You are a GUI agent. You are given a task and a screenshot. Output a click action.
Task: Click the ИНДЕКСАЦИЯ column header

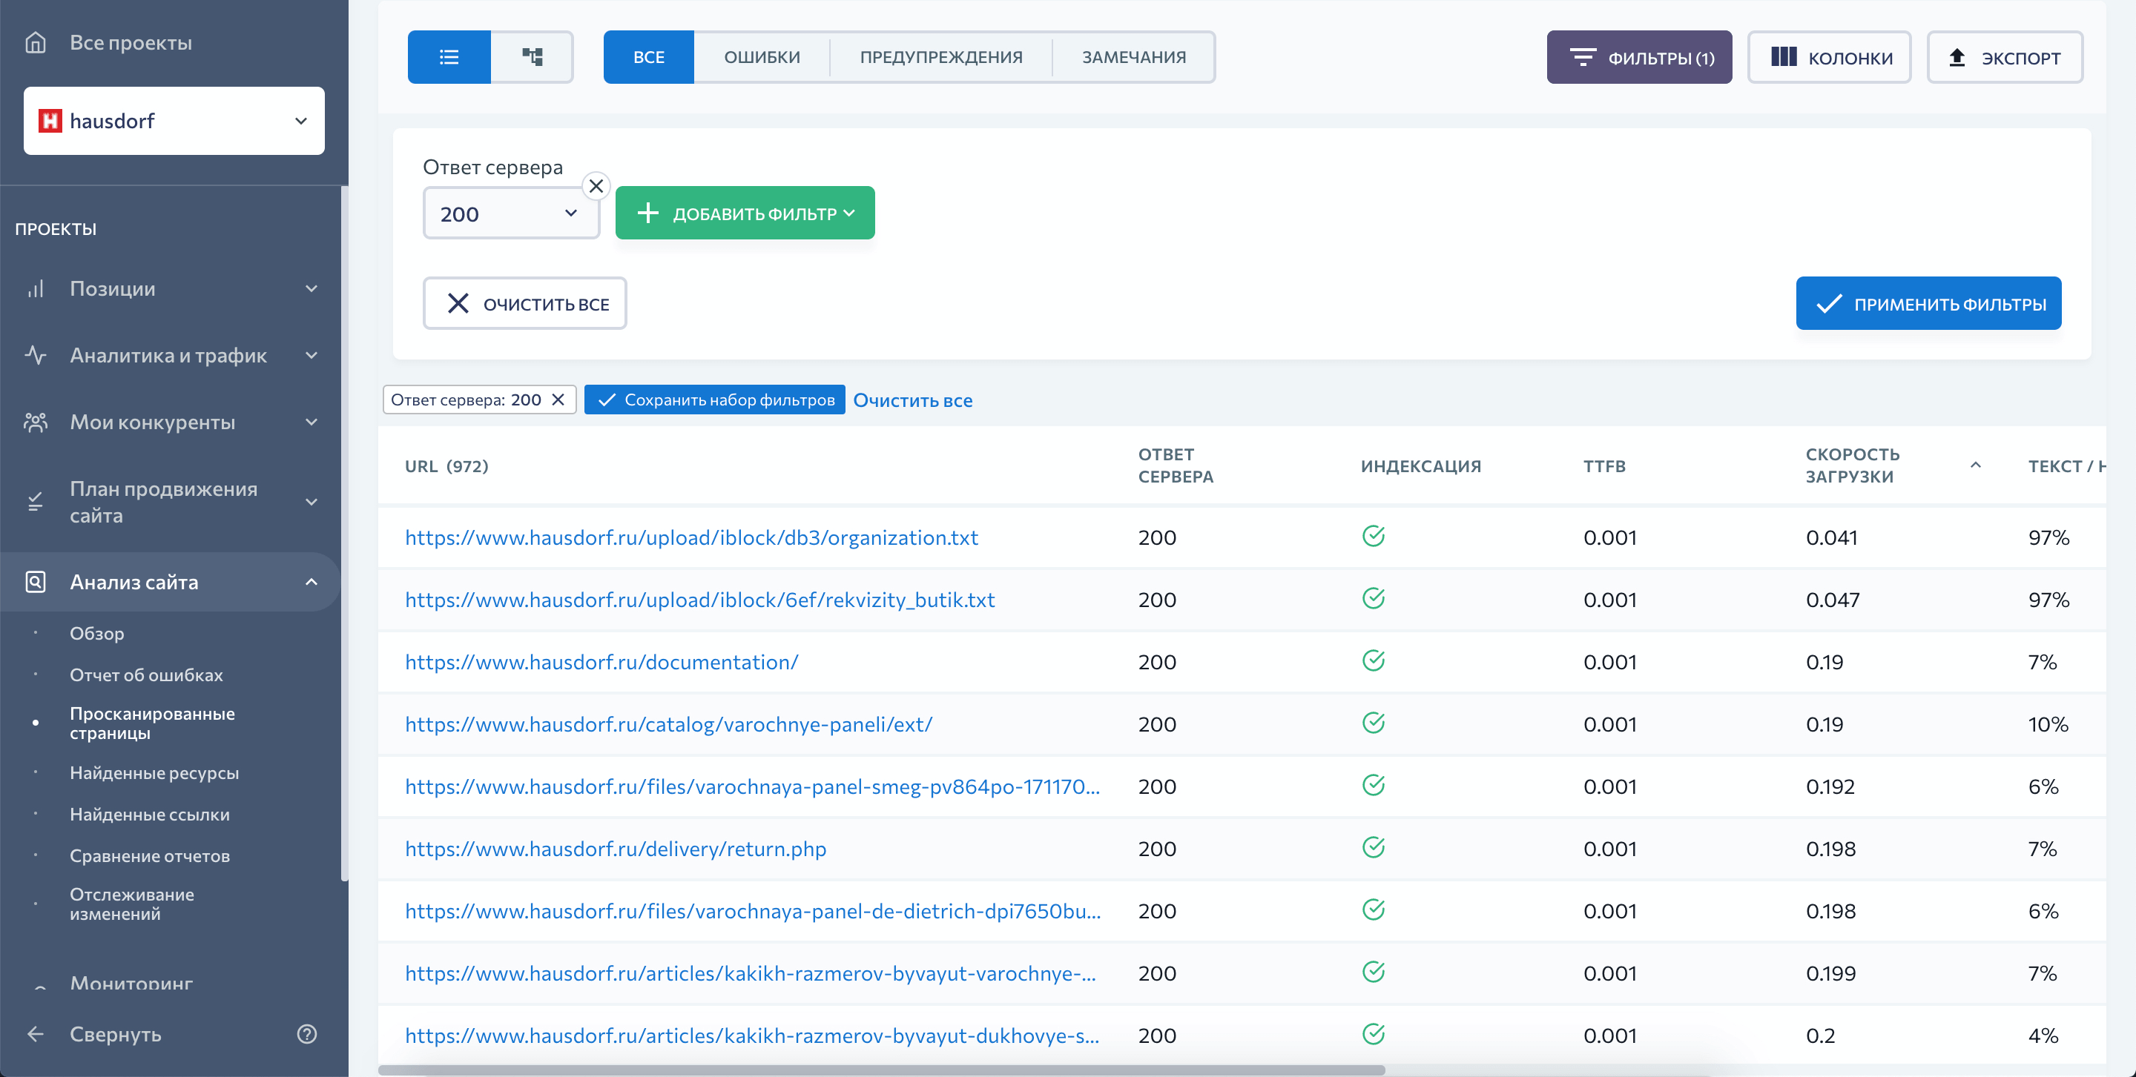[1420, 465]
